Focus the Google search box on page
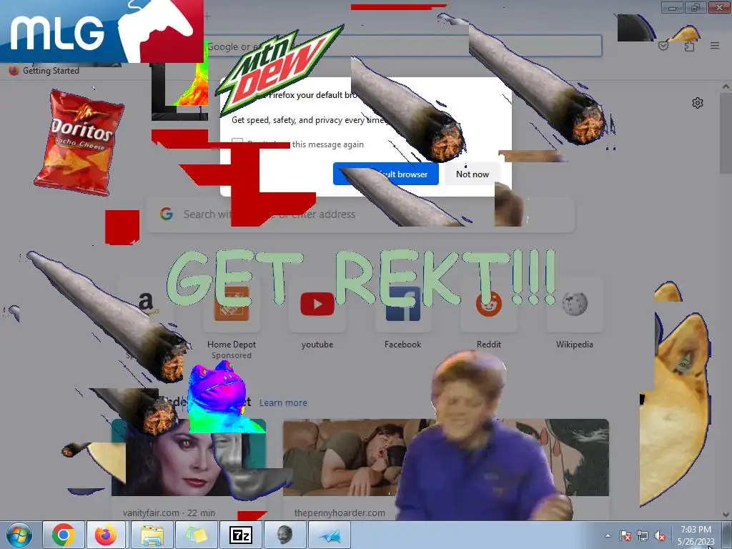 click(x=360, y=214)
